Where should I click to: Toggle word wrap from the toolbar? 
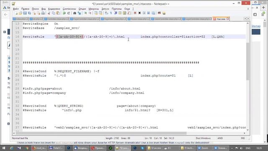click(x=106, y=13)
